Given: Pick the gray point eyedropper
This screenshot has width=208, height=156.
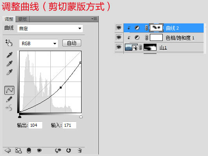Looking at the screenshot, I should pyautogui.click(x=9, y=63).
